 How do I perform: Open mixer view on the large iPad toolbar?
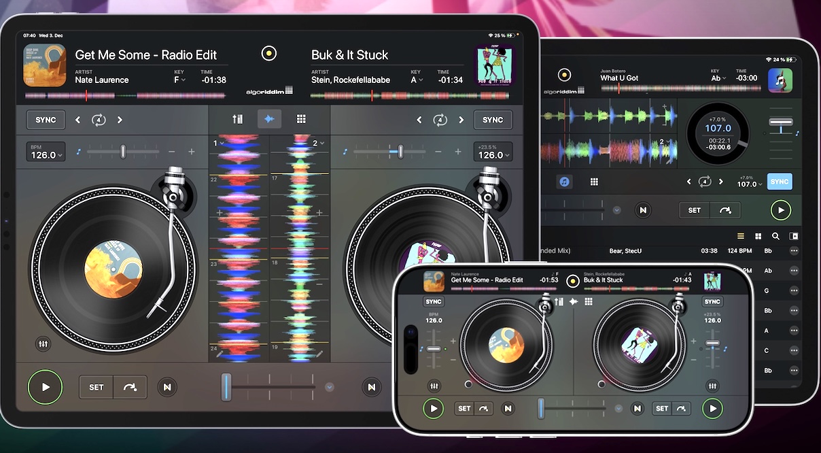(x=237, y=120)
